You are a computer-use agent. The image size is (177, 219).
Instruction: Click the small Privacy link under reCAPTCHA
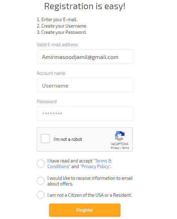[115, 148]
